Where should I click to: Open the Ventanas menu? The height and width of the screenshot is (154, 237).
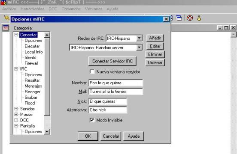click(x=94, y=9)
